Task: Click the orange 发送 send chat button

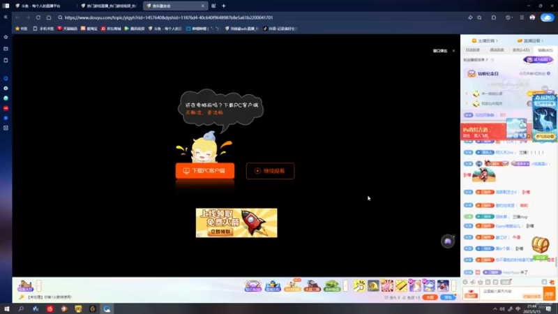Action: click(549, 294)
